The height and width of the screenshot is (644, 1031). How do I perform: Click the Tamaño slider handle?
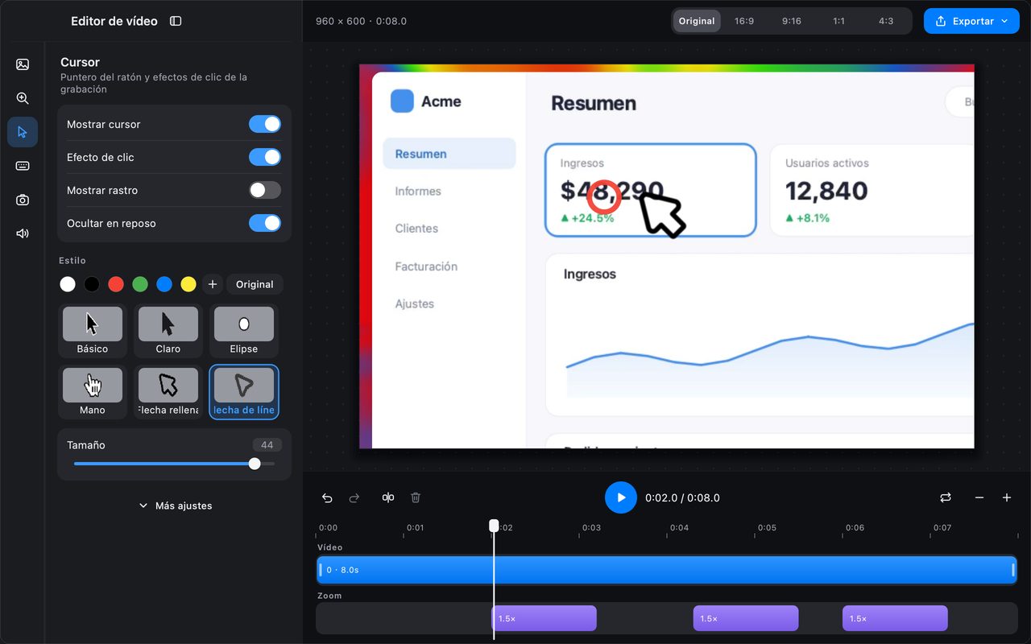pyautogui.click(x=255, y=464)
